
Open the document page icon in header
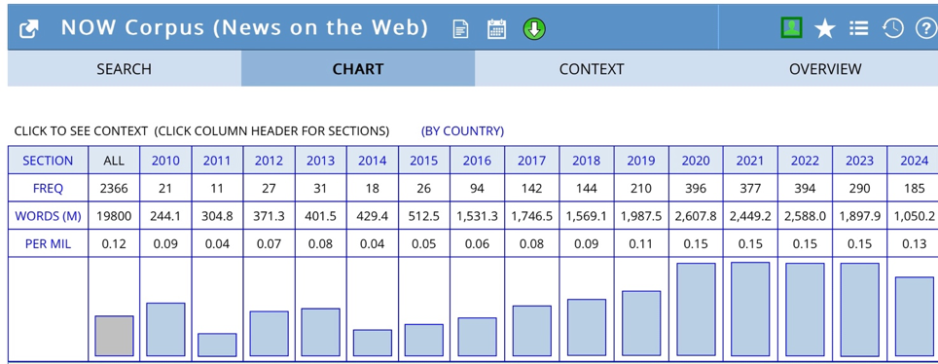460,29
